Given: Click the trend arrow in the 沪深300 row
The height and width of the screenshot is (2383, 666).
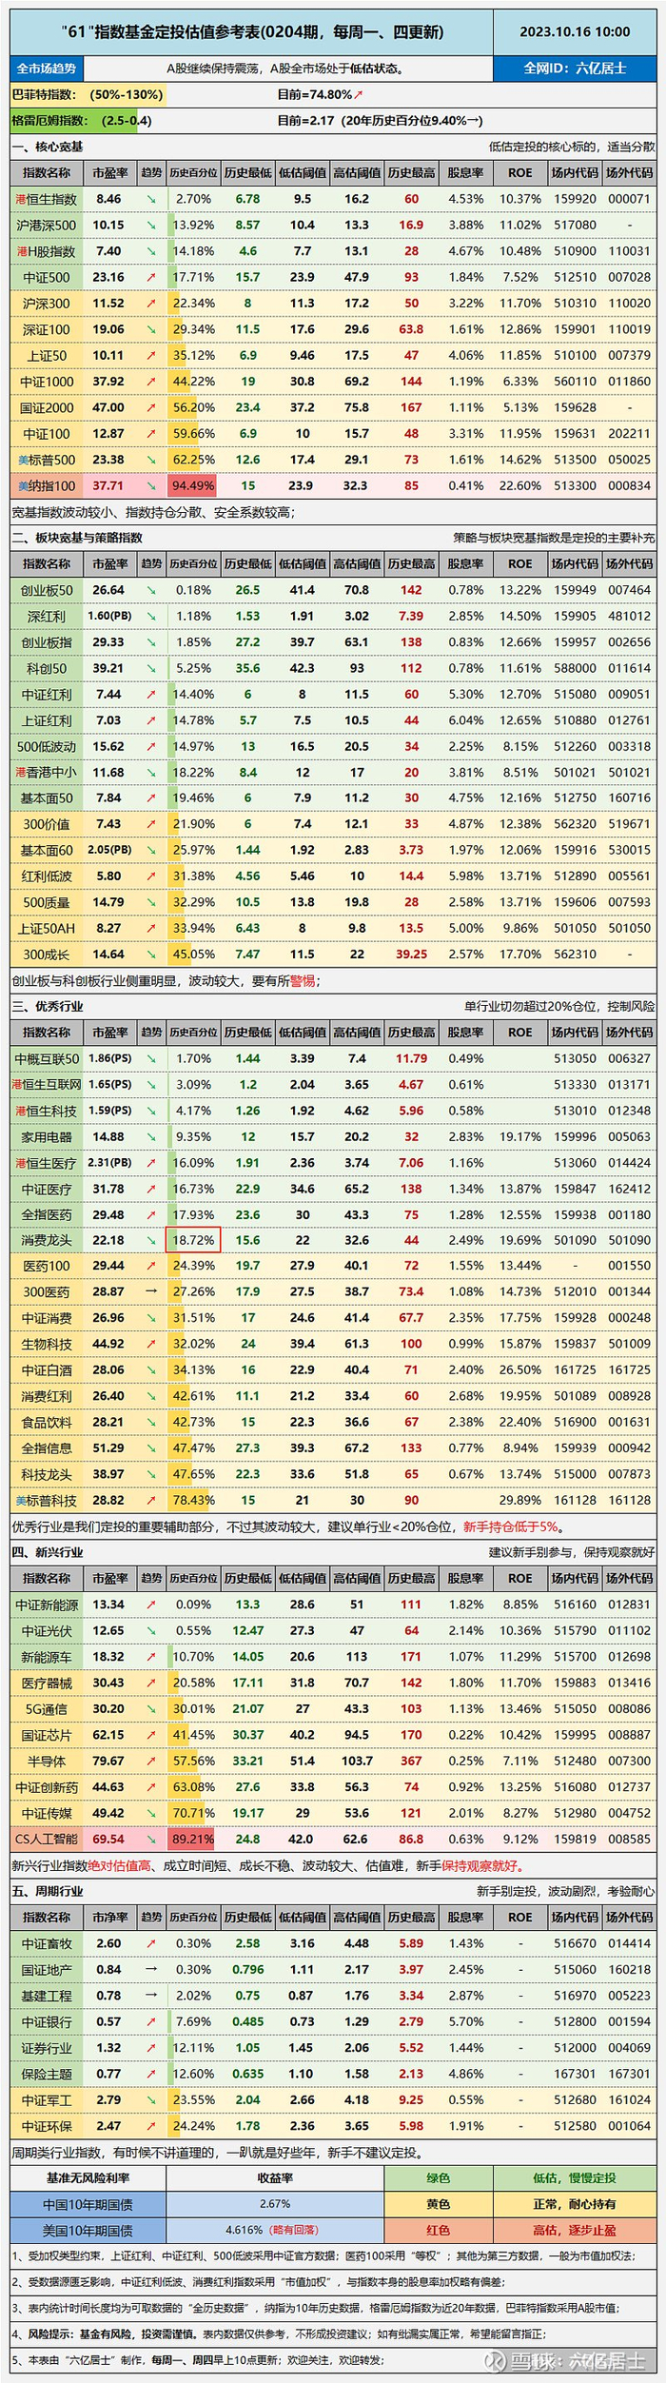Looking at the screenshot, I should point(151,303).
